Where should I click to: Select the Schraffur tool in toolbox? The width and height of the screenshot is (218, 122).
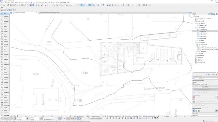point(4,87)
